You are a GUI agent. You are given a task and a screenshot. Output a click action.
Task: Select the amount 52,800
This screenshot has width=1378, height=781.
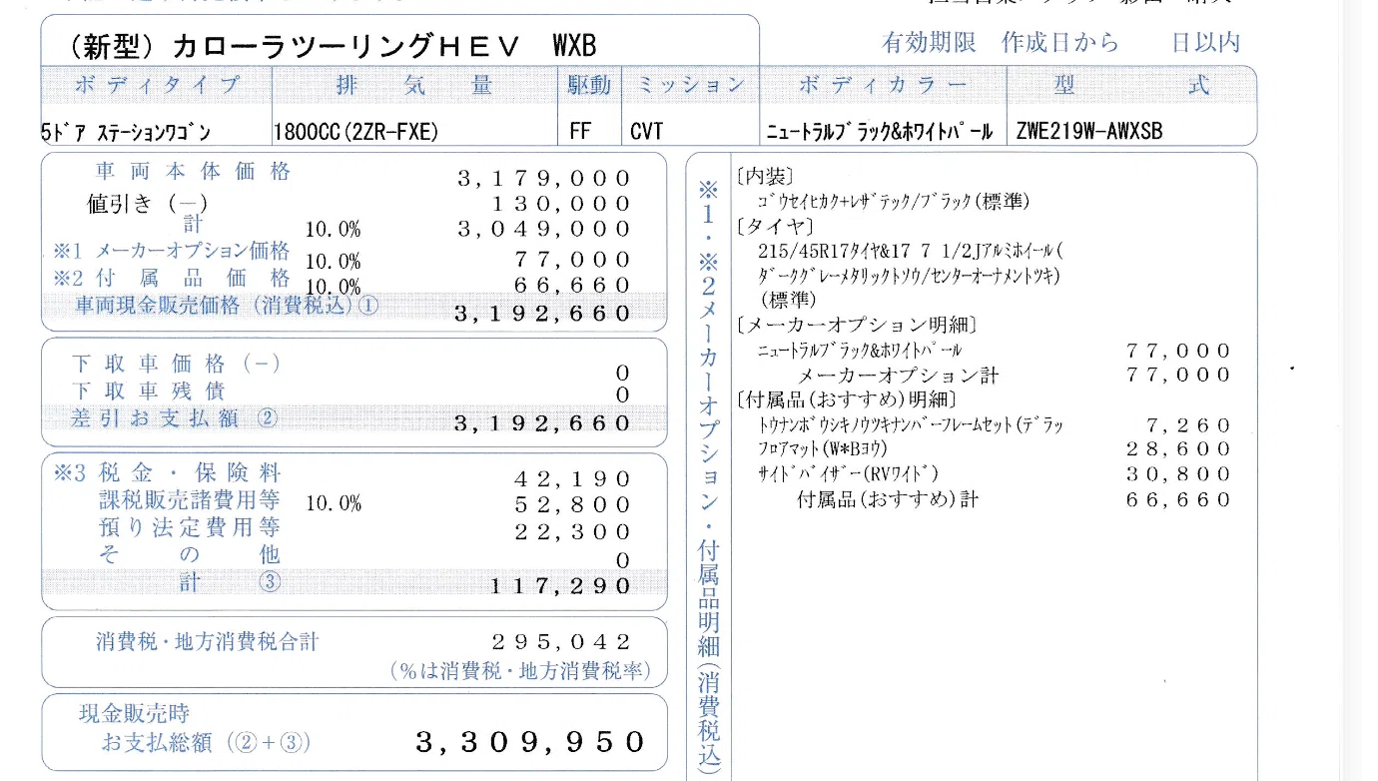(x=572, y=505)
